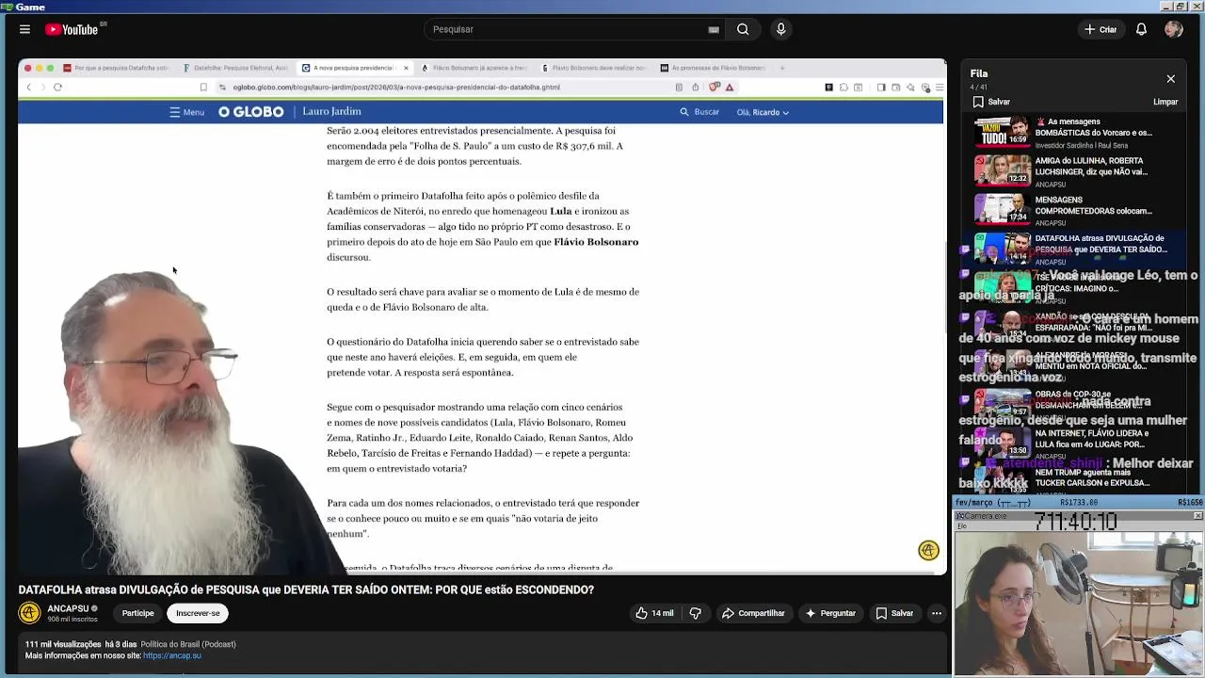Switch to 'As promessas de Flávio Bolsonaro' tab
Screen dimensions: 1205x678
tap(713, 68)
